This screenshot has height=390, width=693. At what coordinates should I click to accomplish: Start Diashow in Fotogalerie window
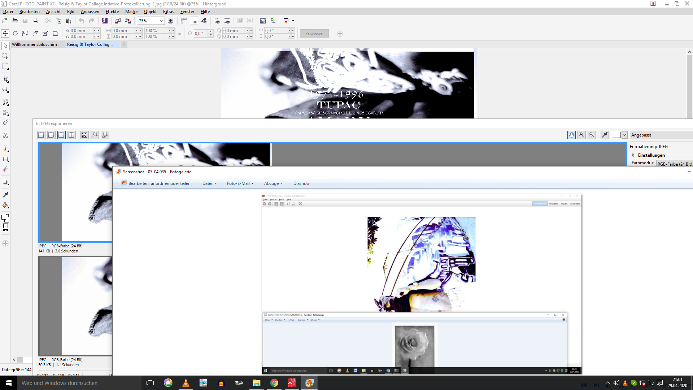coord(301,183)
